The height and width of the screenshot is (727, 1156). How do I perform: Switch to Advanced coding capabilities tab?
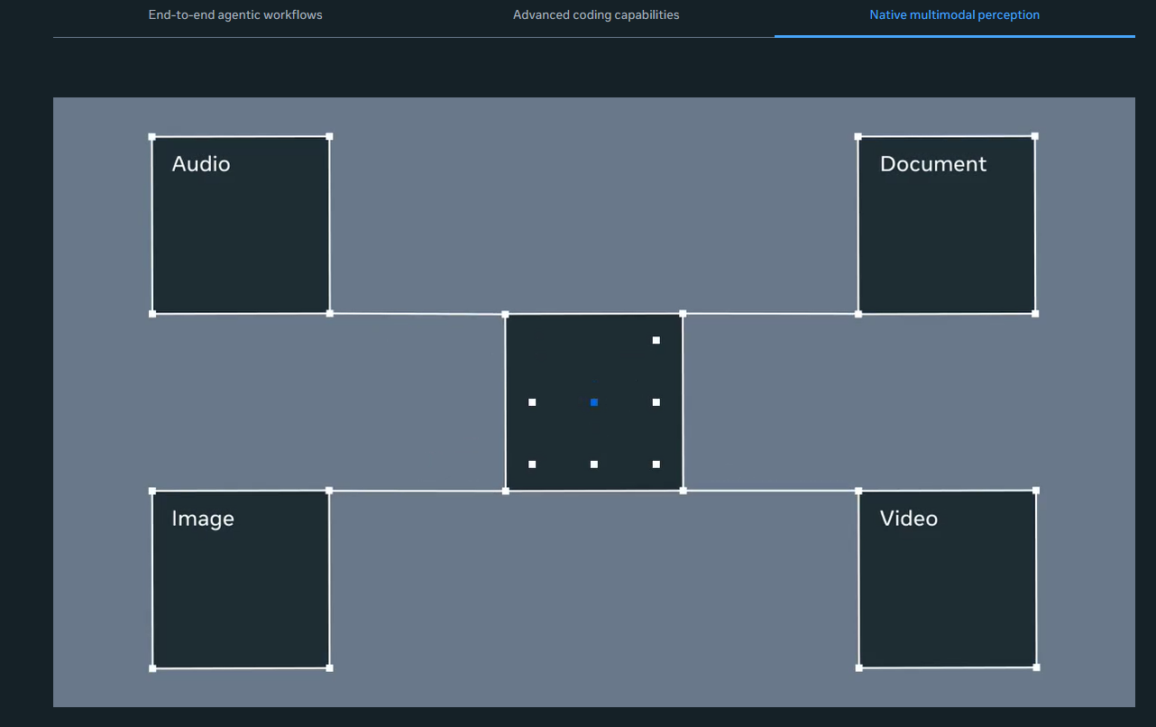pos(596,14)
